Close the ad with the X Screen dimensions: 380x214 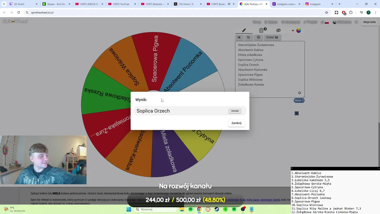297,113
